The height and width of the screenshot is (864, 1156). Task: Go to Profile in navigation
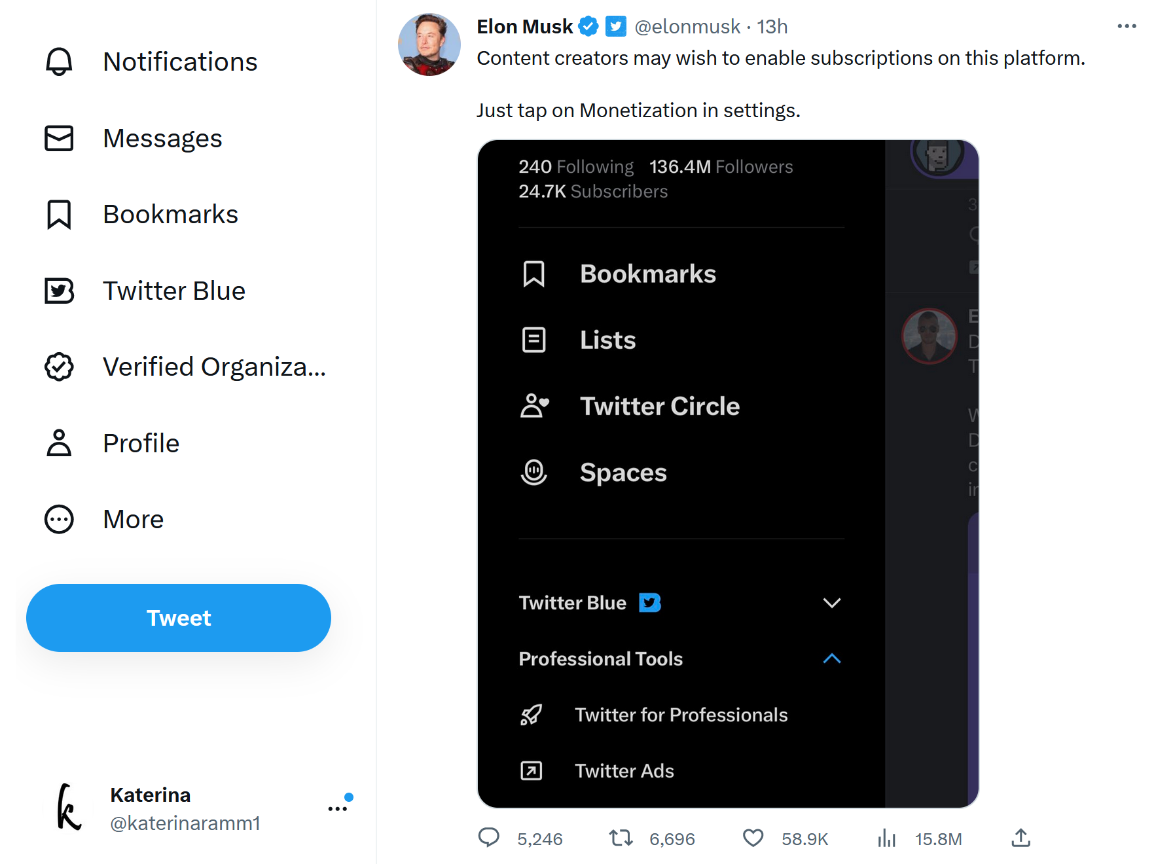[x=113, y=443]
